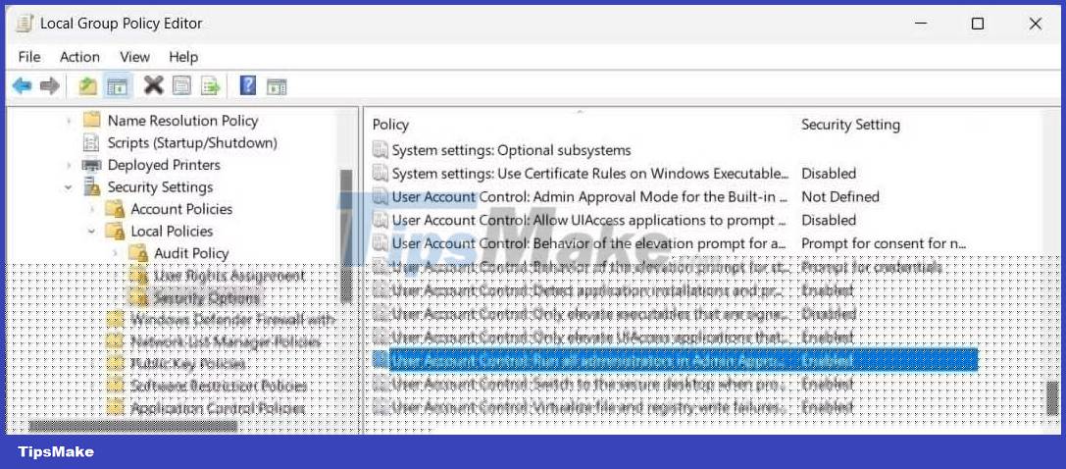Click icon beside Use Certificate Rules policy
The height and width of the screenshot is (469, 1066).
381,174
